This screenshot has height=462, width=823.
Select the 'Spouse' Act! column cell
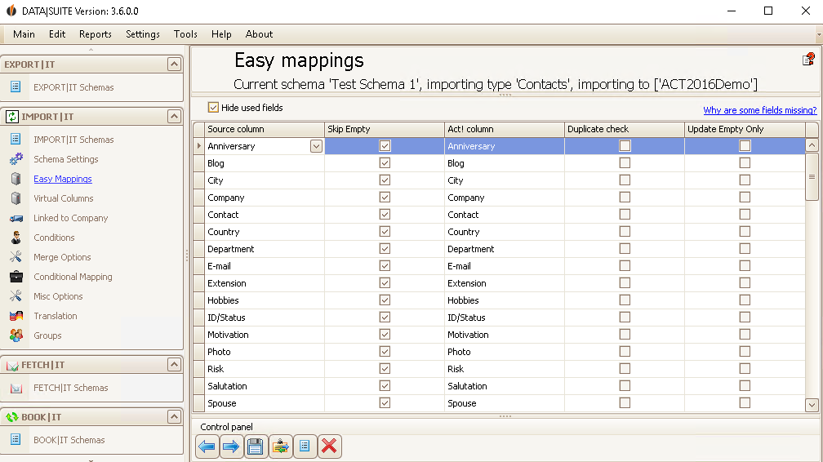505,403
